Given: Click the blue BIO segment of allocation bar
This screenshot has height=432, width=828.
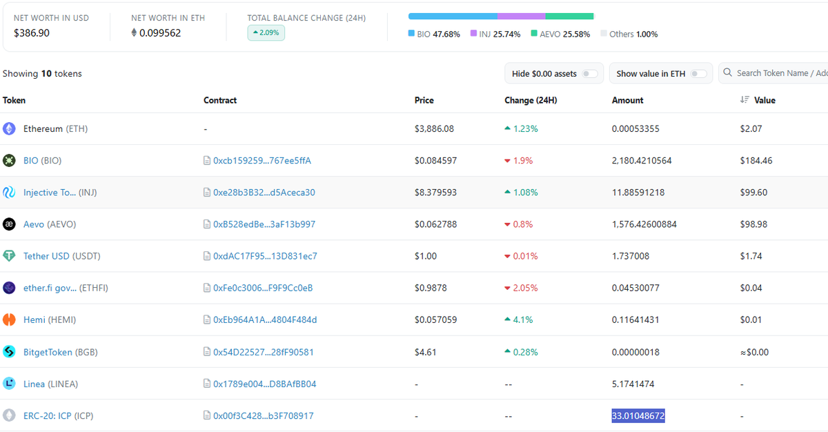Looking at the screenshot, I should coord(453,16).
